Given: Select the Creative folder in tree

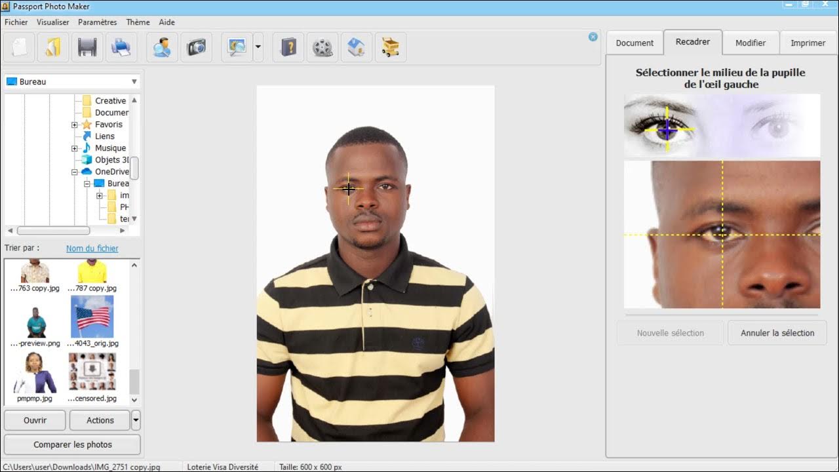Looking at the screenshot, I should [x=110, y=101].
